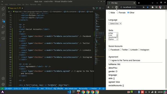Open the browser Extensions puzzle icon
Image resolution: width=167 pixels, height=94 pixels.
(152, 7)
